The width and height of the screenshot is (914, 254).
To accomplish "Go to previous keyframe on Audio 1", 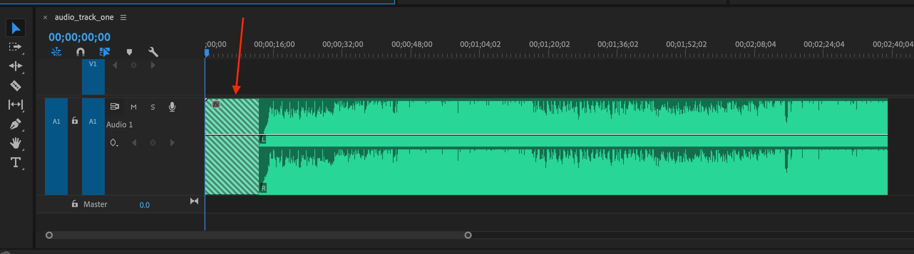I will point(134,143).
